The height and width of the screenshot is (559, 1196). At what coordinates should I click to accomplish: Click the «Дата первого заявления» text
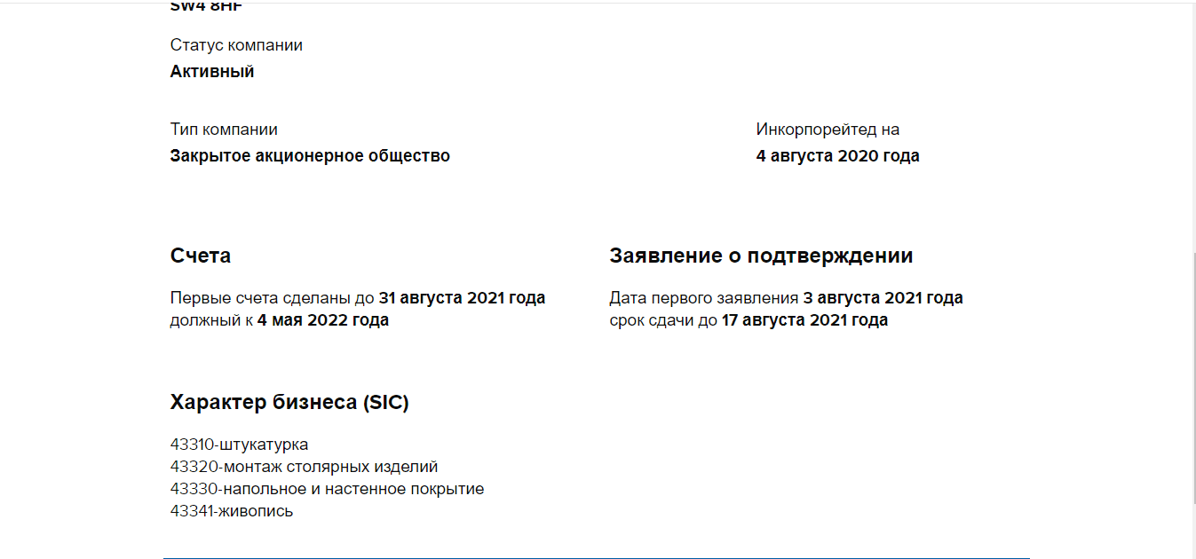click(704, 298)
